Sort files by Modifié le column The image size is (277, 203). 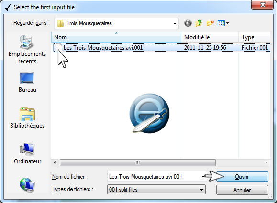click(x=210, y=37)
